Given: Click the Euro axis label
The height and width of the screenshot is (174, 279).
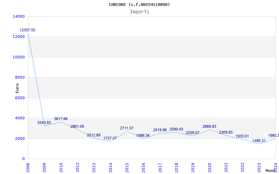Looking at the screenshot, I should point(17,88).
